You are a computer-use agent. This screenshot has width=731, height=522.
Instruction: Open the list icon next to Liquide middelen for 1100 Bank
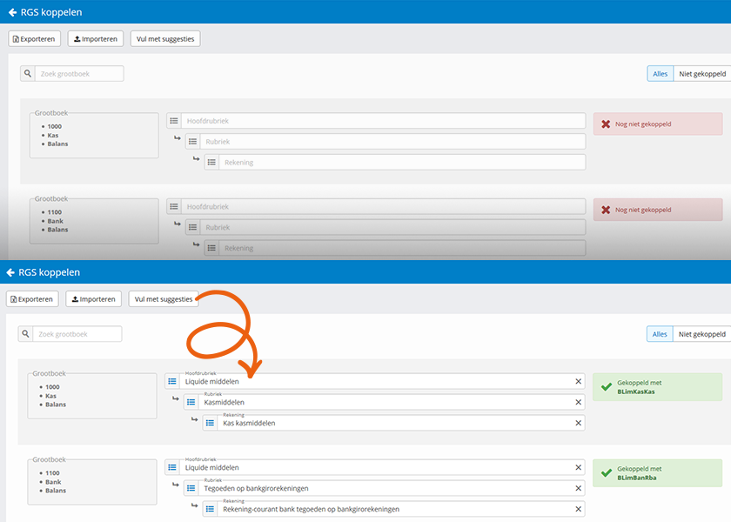[x=172, y=467]
